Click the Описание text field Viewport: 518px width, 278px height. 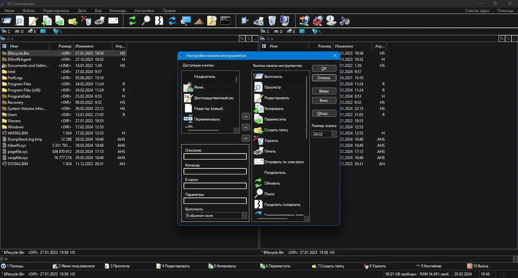click(x=215, y=156)
